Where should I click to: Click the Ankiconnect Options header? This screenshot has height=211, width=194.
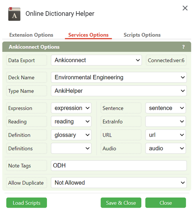click(97, 47)
